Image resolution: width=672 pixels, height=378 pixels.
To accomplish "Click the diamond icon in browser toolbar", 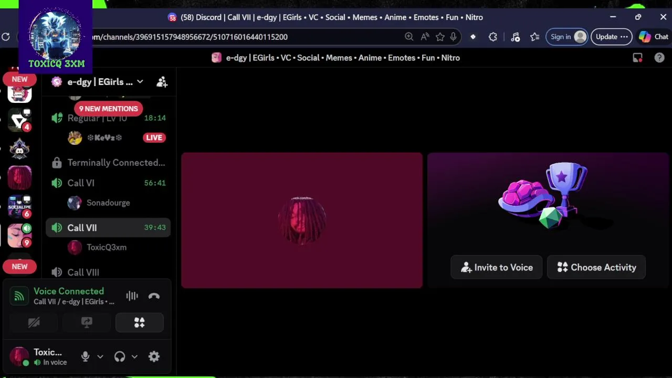I will (473, 37).
